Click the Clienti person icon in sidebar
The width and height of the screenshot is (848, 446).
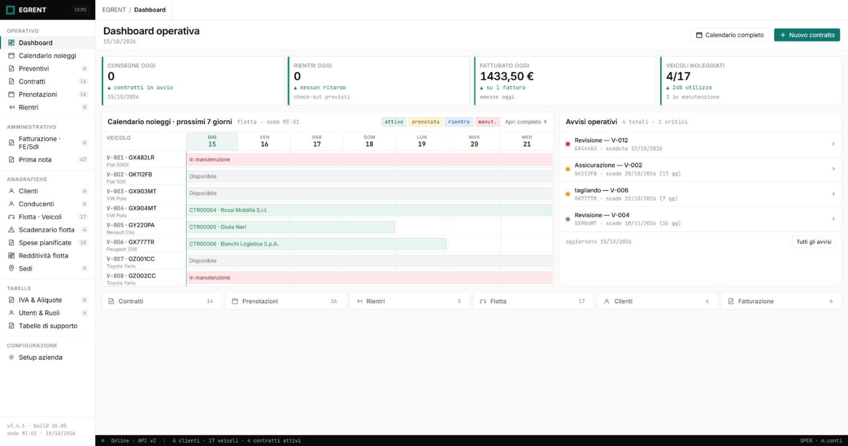(x=11, y=191)
